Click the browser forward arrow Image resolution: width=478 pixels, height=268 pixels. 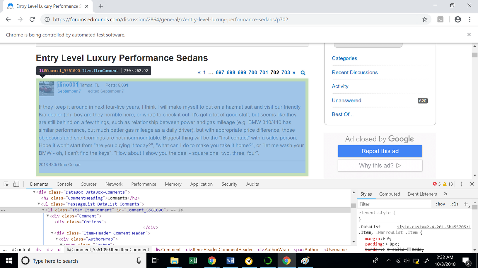click(x=20, y=19)
